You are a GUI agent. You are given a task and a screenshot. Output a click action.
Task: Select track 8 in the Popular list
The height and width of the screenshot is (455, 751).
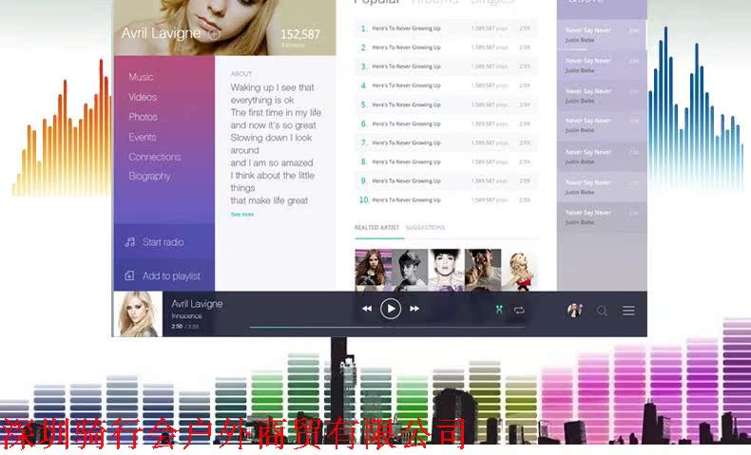click(x=446, y=161)
